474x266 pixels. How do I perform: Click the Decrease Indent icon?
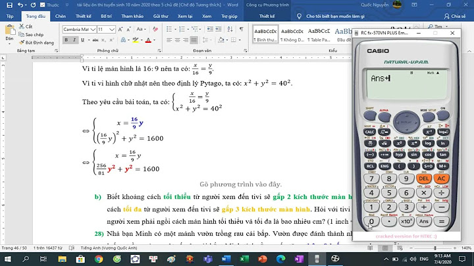tap(210, 29)
